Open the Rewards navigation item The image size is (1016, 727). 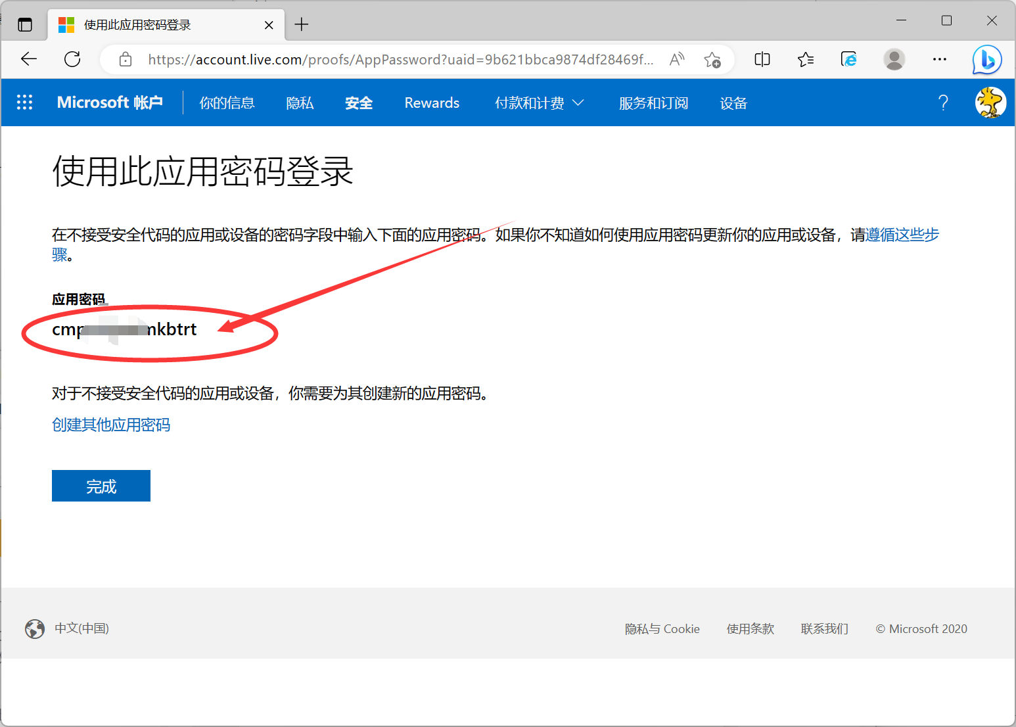click(x=432, y=103)
